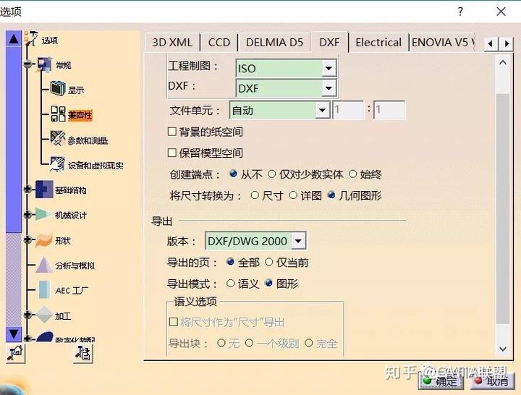
Task: Open 参数和测量 icon
Action: (x=58, y=138)
